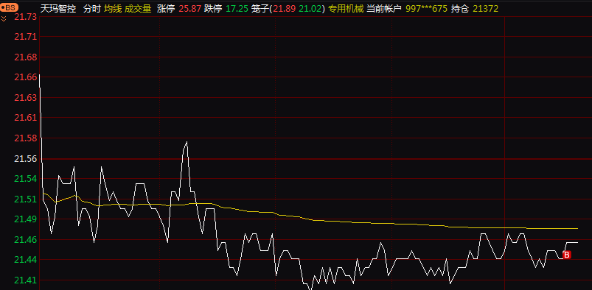Viewport: 592px width, 290px height.
Task: Click the stock name 天玛智控
Action: (x=58, y=9)
